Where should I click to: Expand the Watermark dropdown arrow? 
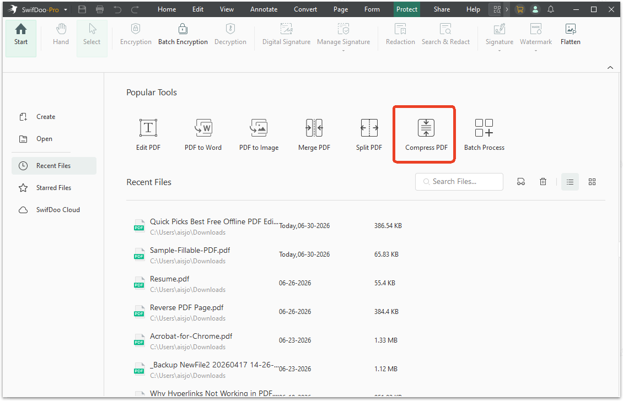(x=535, y=51)
